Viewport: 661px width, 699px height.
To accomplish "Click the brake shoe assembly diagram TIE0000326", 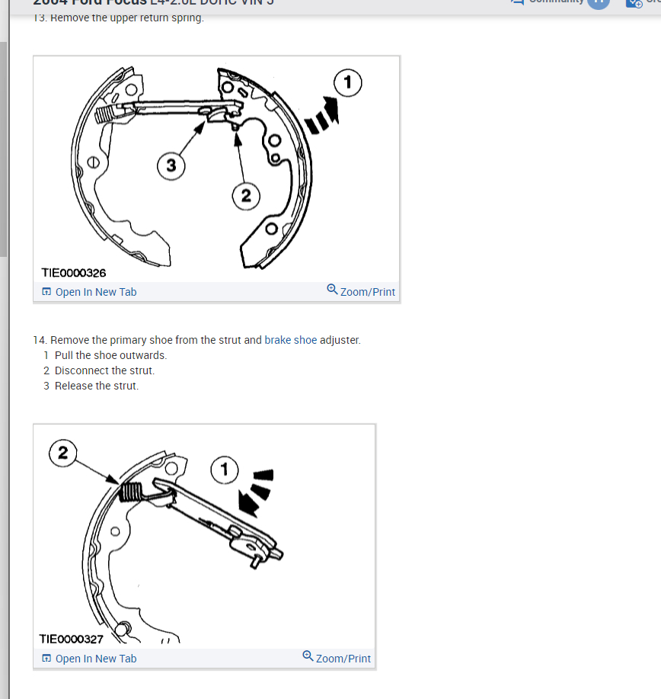I will (216, 169).
